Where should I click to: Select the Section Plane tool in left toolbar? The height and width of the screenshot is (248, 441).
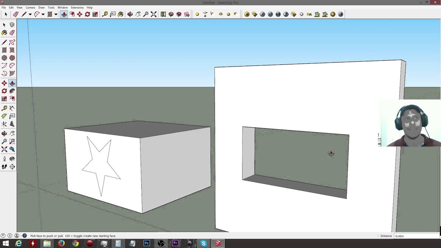[12, 167]
